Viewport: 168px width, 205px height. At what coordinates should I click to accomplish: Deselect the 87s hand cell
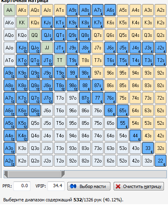(x=97, y=85)
